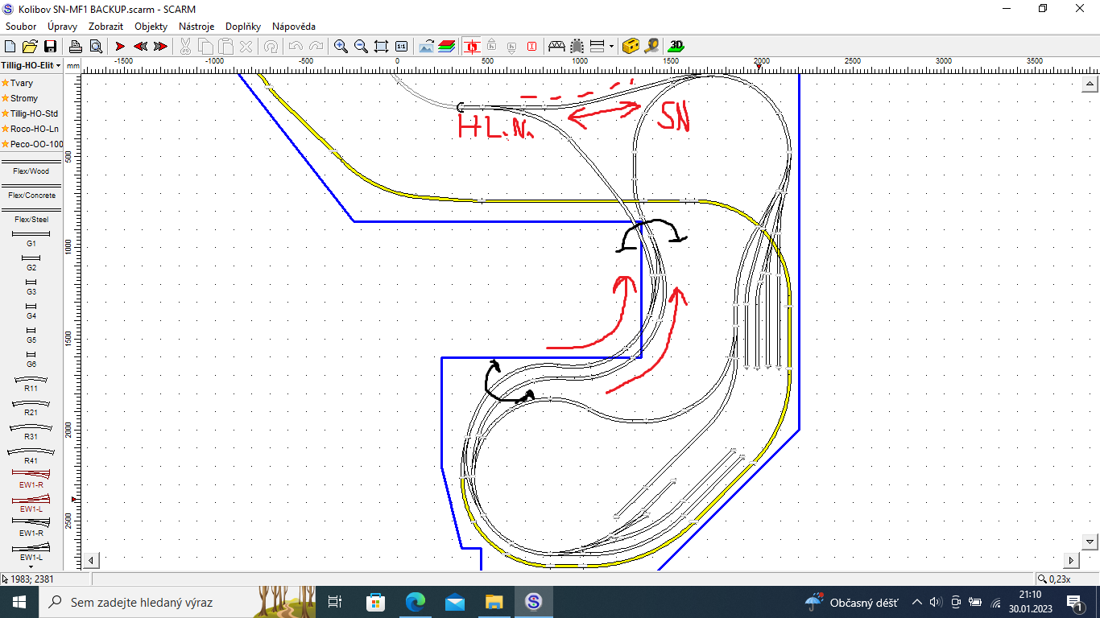Choose the Roco-HO-Ln favorite library

click(x=34, y=129)
